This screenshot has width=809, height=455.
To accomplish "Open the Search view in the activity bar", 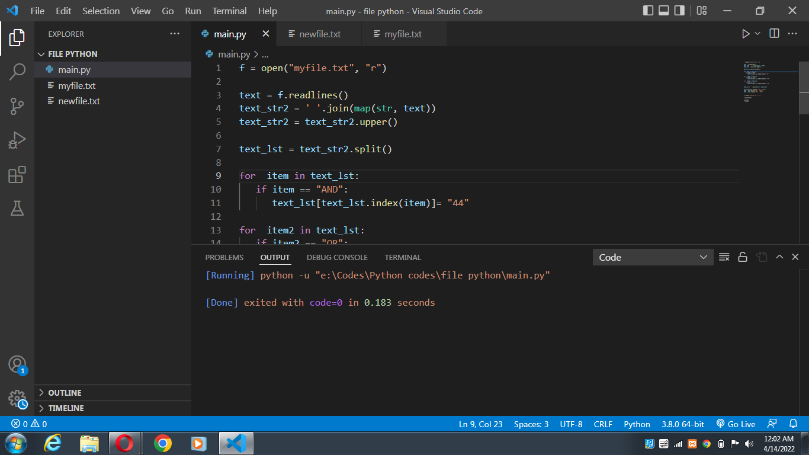I will 17,71.
